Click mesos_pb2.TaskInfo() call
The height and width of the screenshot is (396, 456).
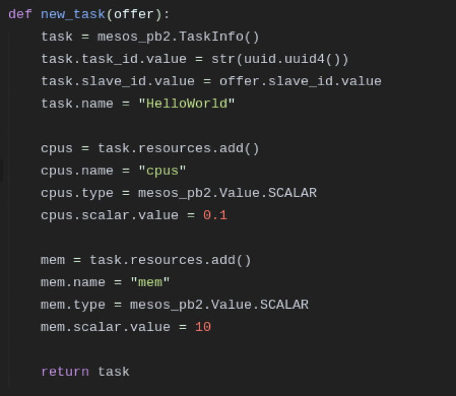click(178, 37)
